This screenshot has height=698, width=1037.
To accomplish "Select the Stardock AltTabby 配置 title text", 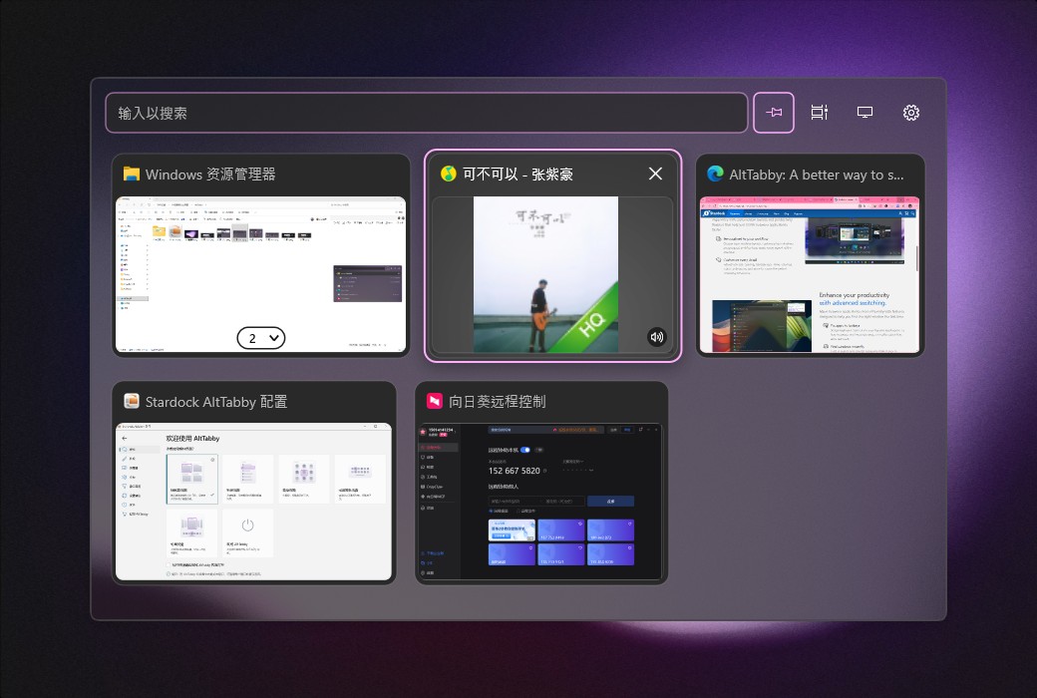I will (216, 402).
